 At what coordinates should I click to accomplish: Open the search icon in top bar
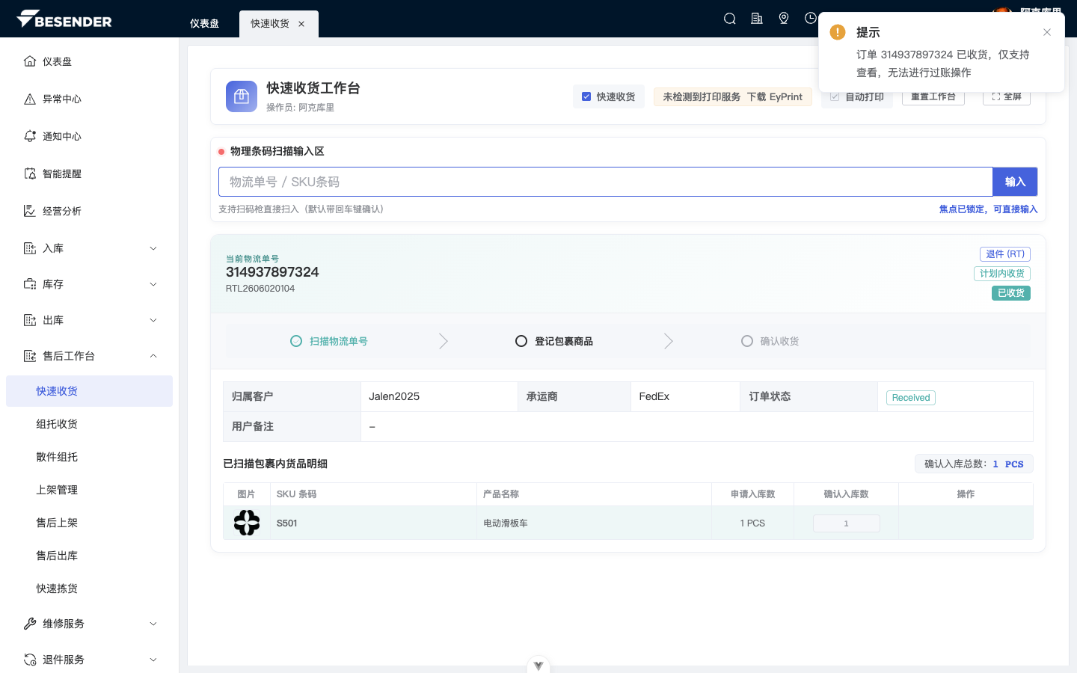point(730,19)
